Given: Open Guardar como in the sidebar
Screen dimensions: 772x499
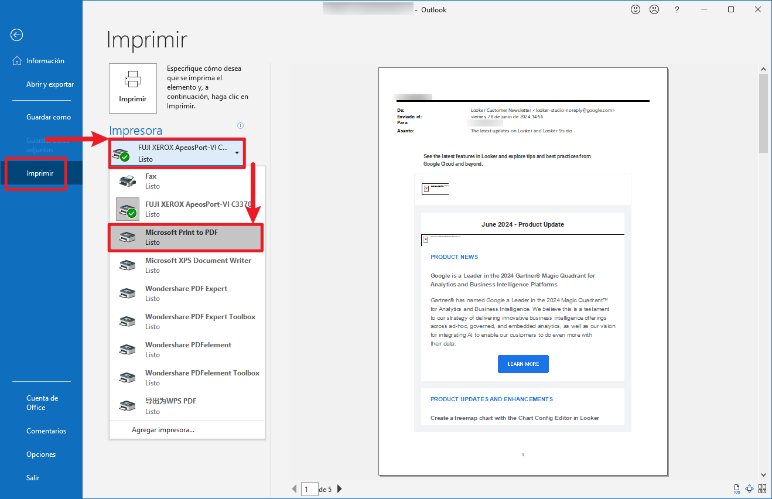Looking at the screenshot, I should coord(41,117).
